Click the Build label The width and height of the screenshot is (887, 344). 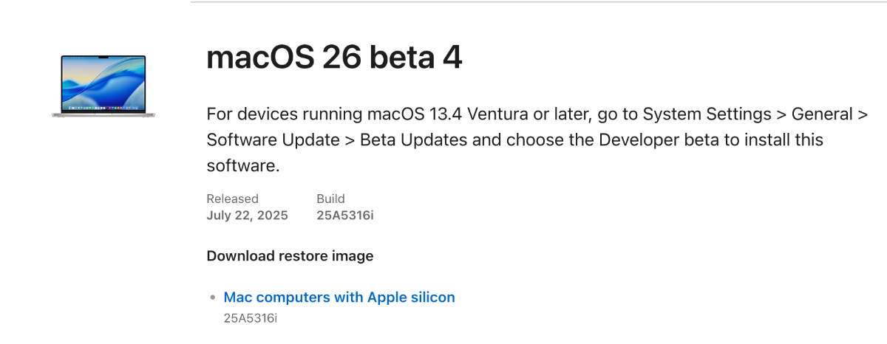point(330,199)
